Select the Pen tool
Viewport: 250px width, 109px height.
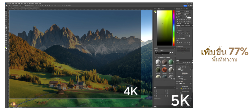click(6, 31)
